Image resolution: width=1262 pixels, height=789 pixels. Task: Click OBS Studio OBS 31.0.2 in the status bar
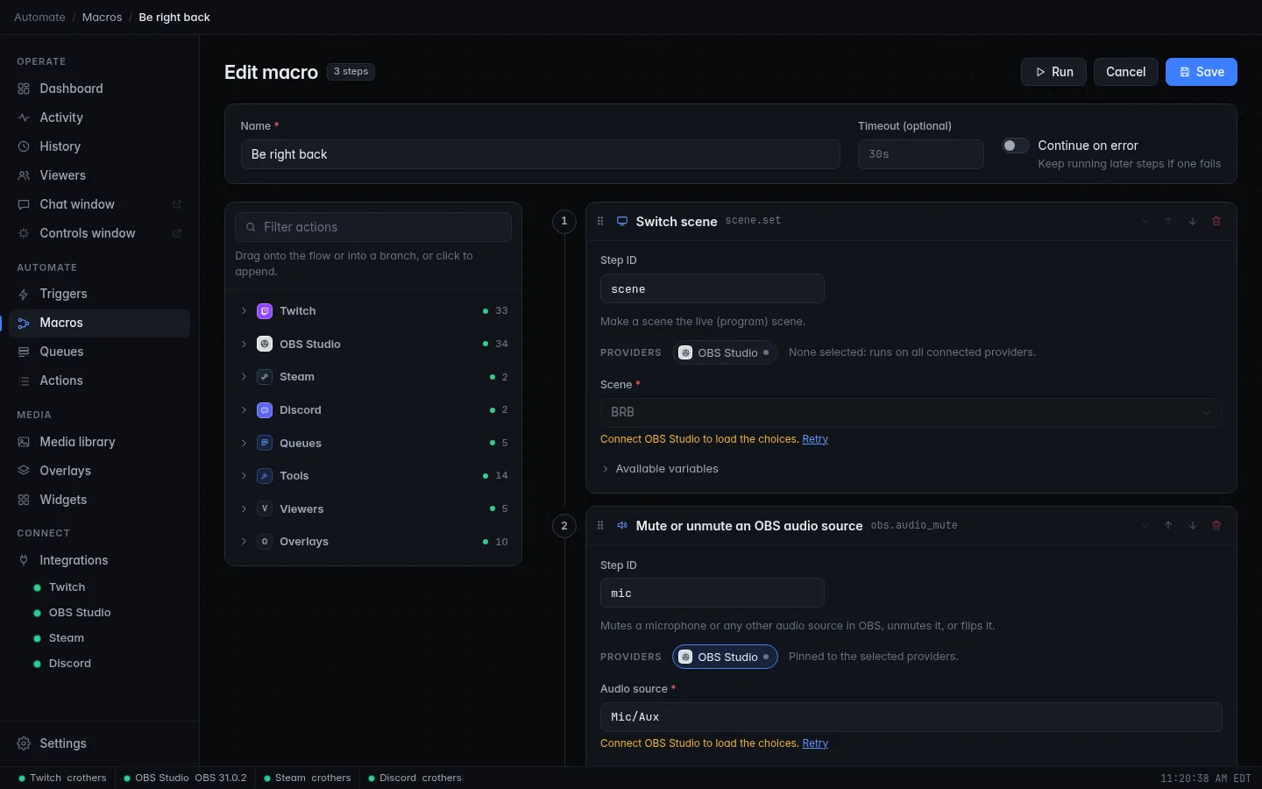185,778
